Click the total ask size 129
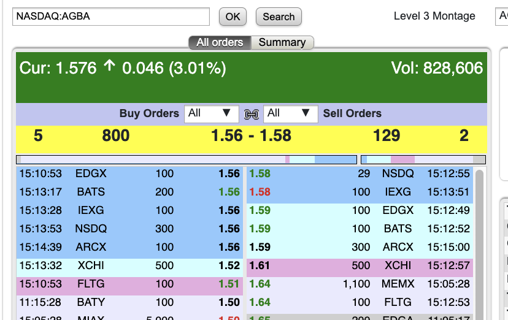 point(387,135)
